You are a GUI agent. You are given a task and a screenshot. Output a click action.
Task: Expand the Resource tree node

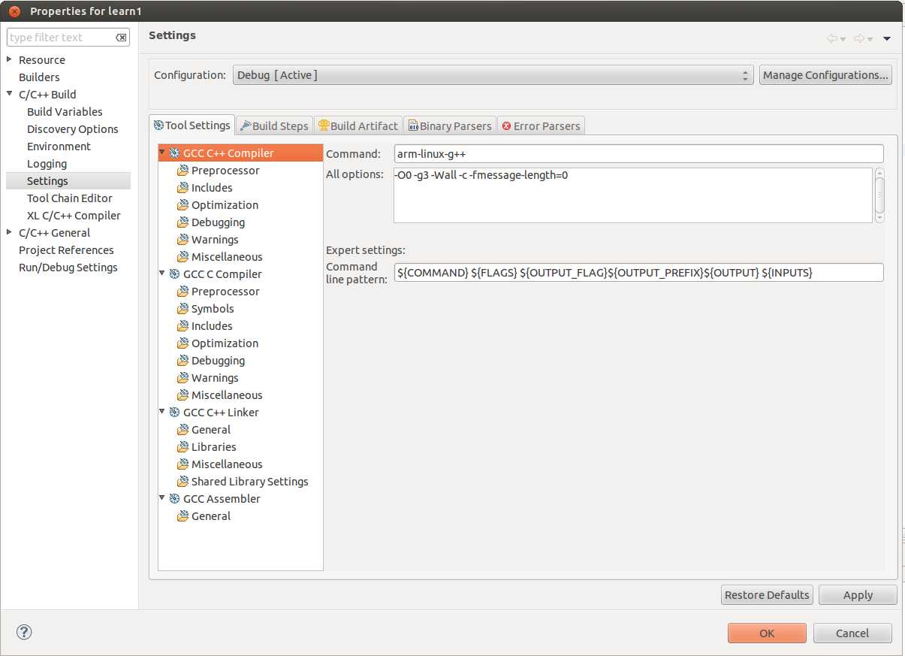pos(9,59)
